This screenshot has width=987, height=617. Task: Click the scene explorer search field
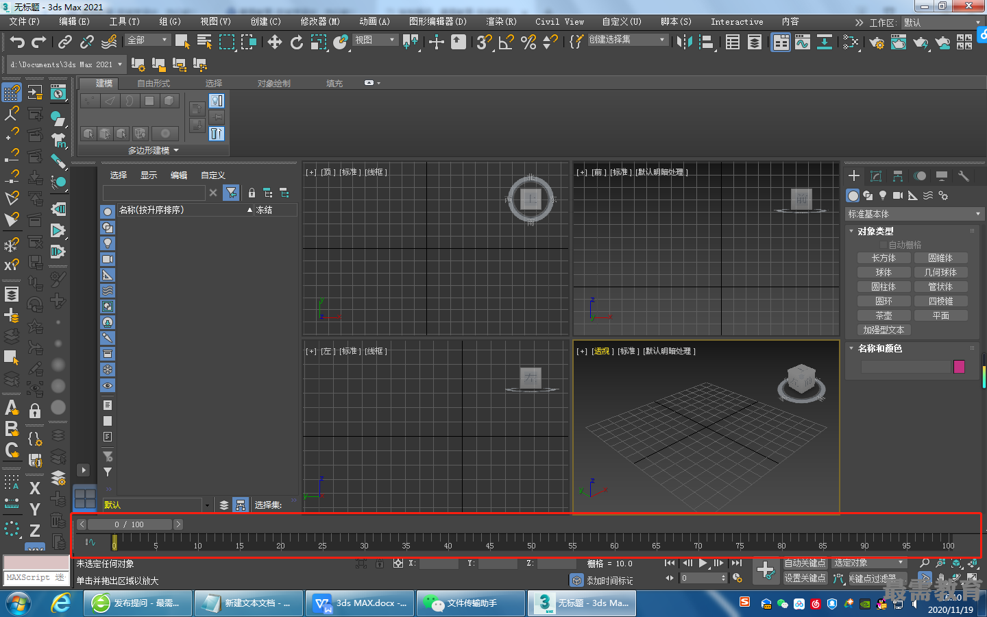[x=154, y=193]
